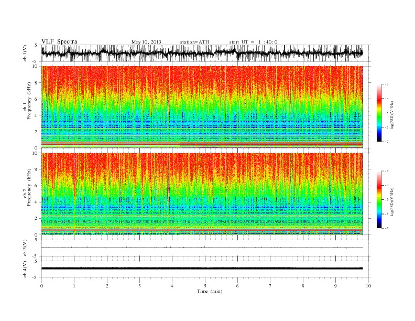Click the "-4" tick on ch.2 colorbar
This screenshot has height=321, width=415.
[x=386, y=185]
